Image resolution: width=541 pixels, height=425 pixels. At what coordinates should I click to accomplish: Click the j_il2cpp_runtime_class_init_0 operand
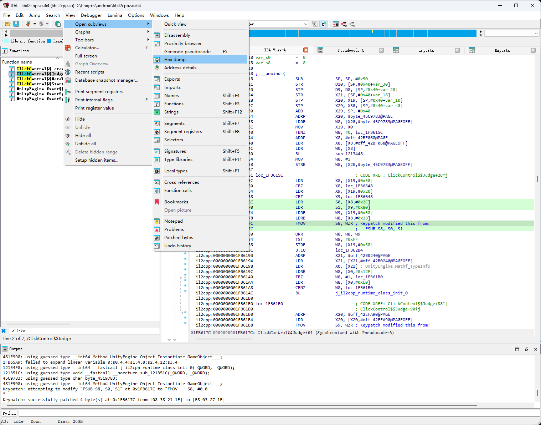[371, 293]
